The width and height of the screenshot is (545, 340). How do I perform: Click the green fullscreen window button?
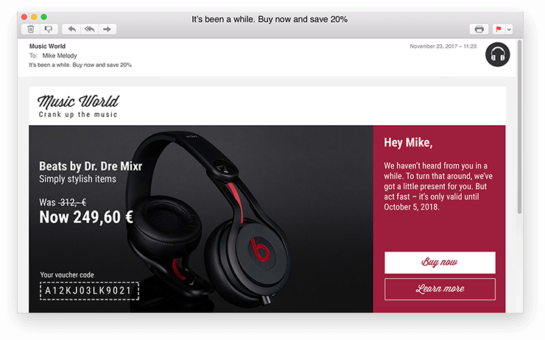point(43,17)
